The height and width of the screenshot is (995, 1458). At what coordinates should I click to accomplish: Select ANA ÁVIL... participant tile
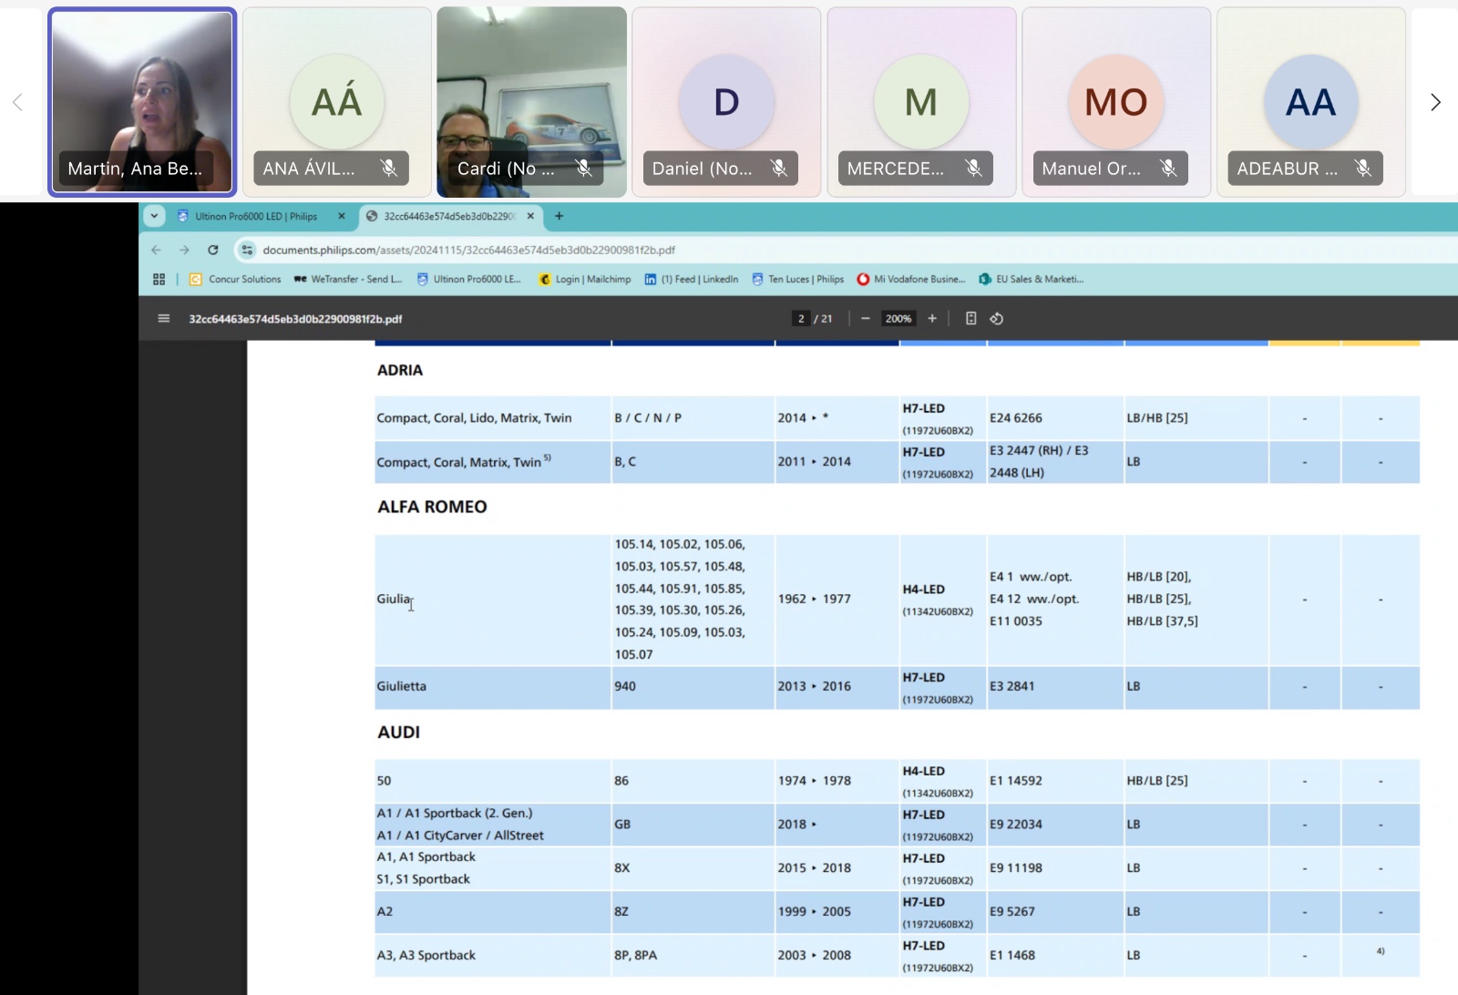[x=337, y=102]
